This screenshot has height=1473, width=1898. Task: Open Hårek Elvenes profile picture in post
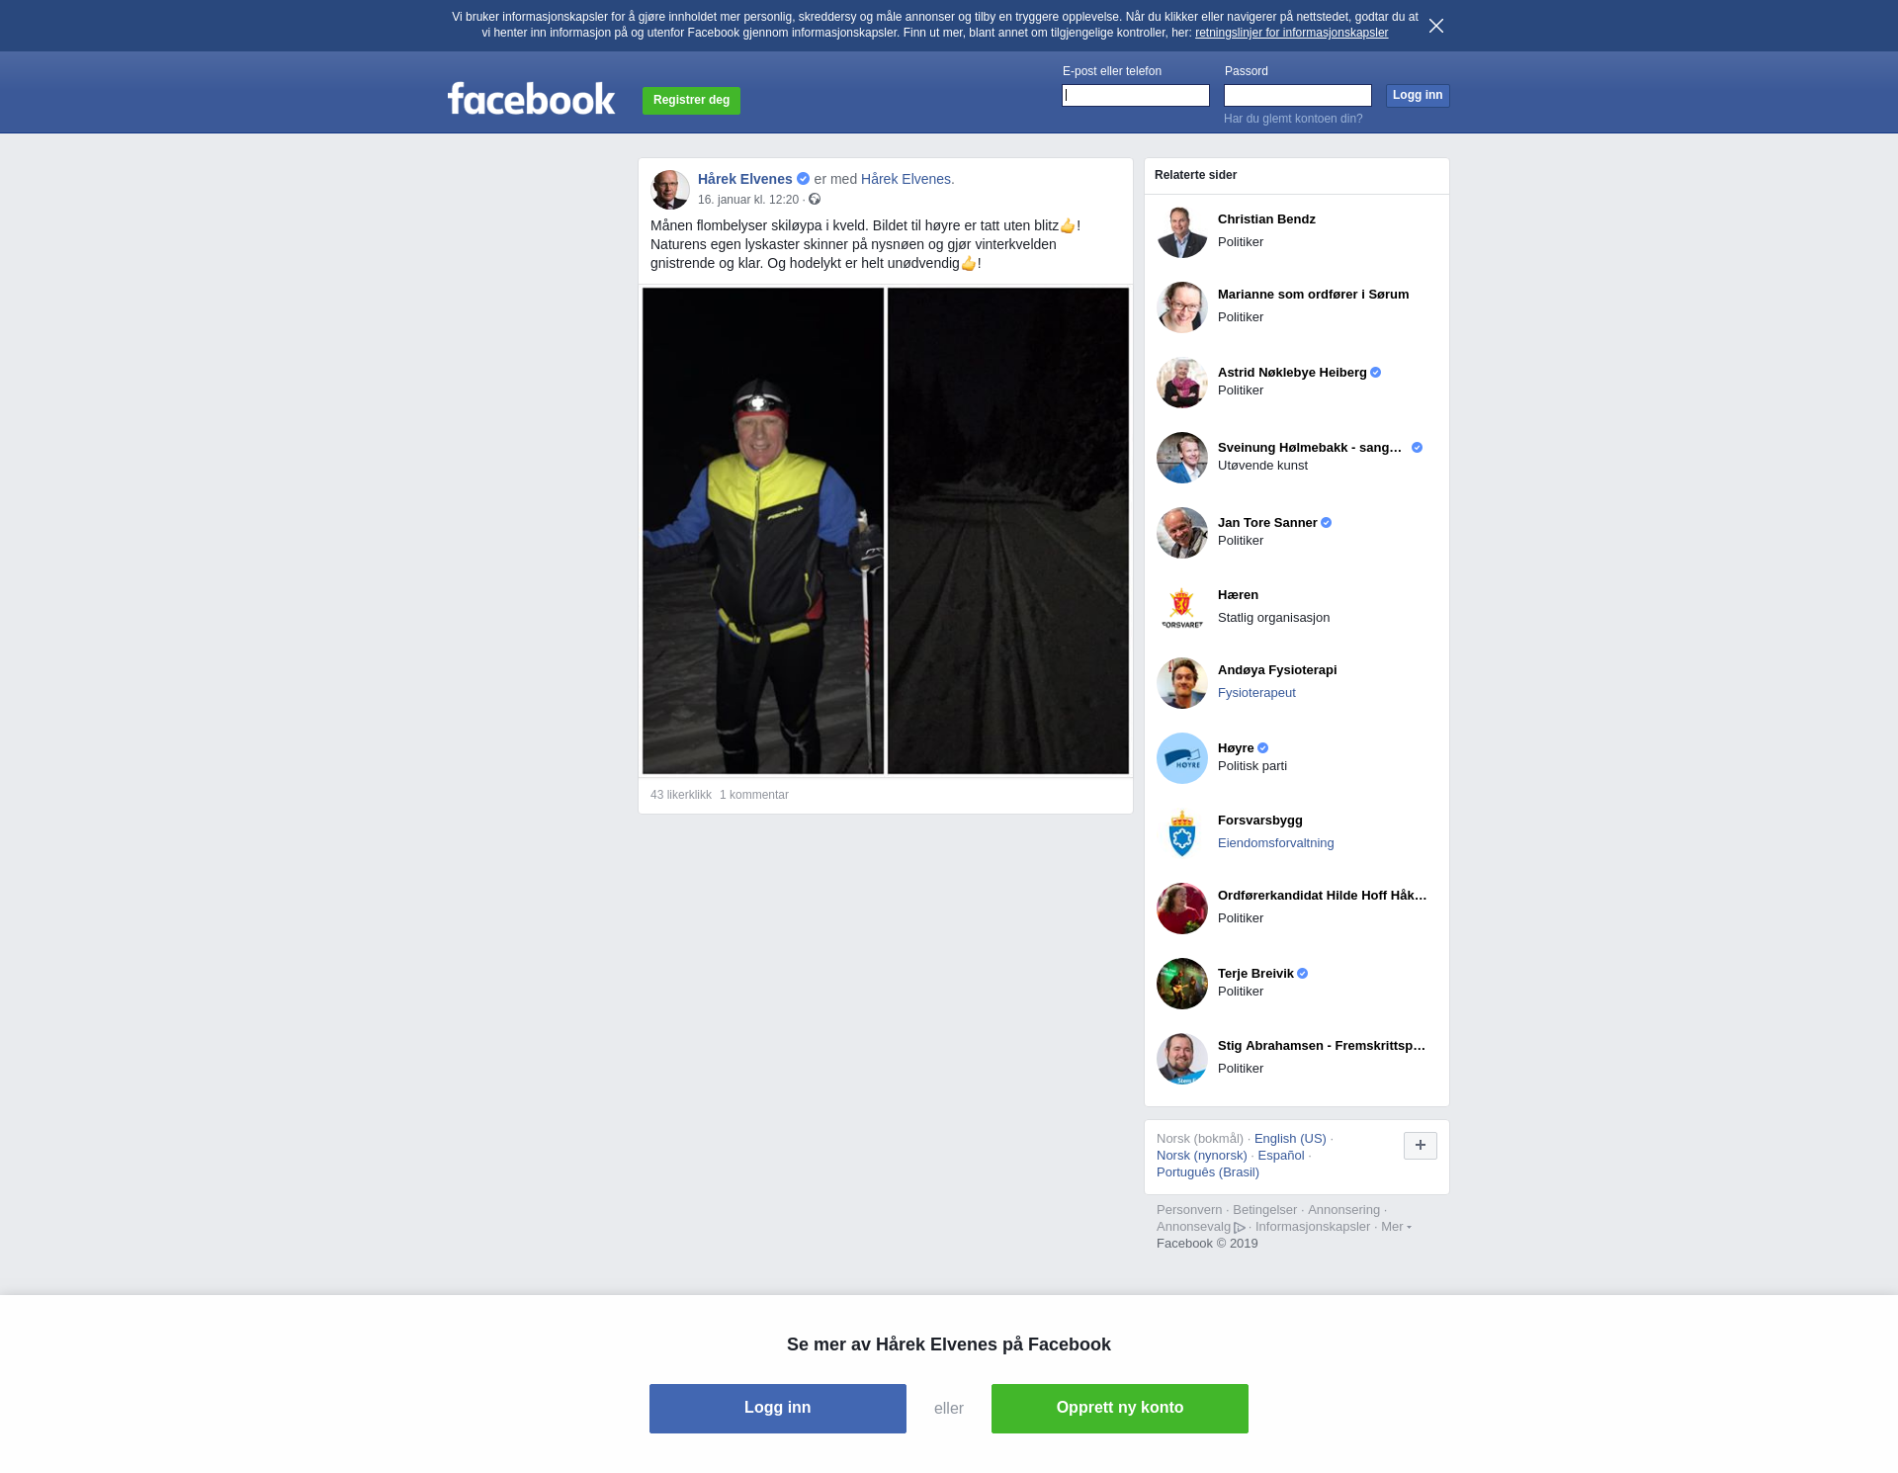point(670,189)
